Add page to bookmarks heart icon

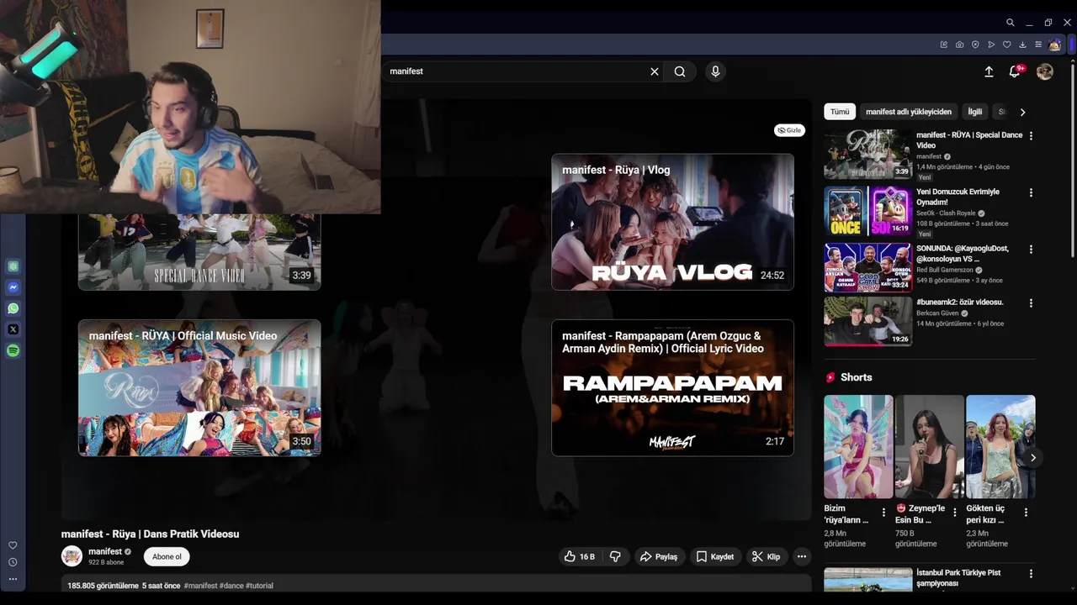point(1006,45)
